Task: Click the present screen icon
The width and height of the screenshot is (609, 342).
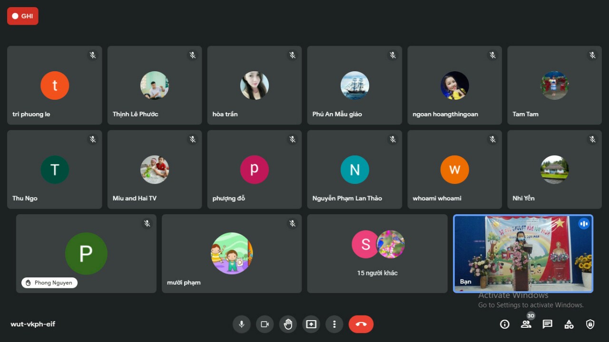Action: (311, 324)
